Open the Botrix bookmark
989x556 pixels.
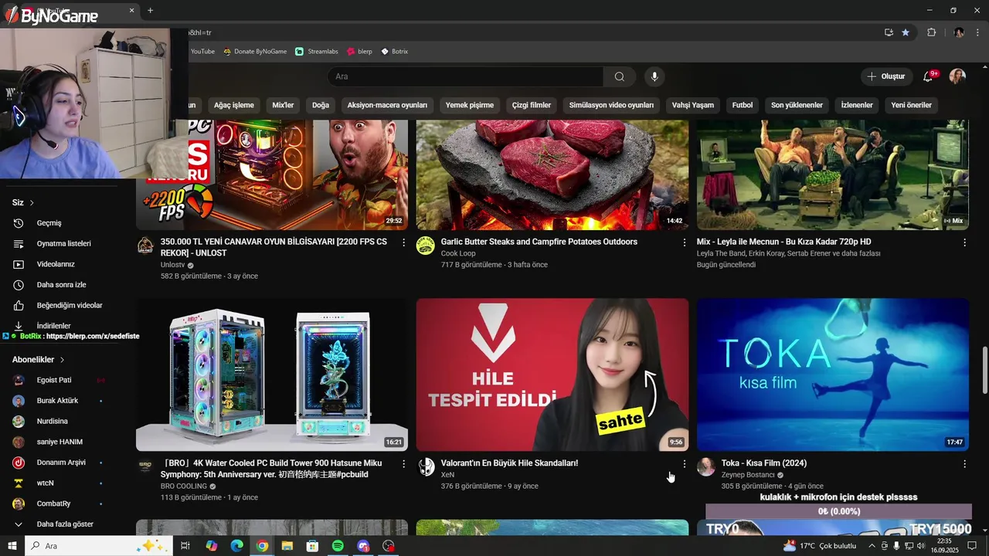click(x=394, y=52)
